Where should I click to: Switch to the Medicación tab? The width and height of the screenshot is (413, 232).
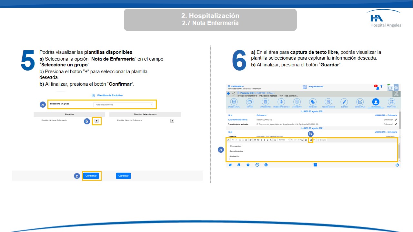pyautogui.click(x=312, y=102)
